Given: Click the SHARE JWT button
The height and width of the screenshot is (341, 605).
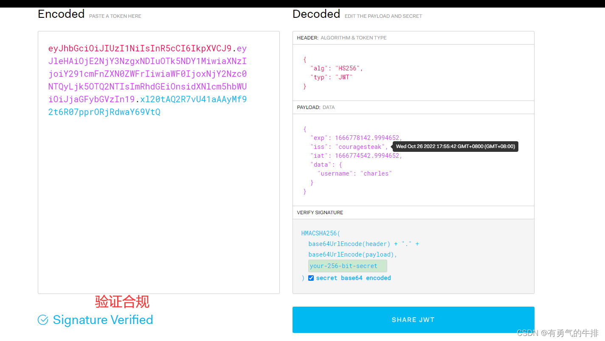Looking at the screenshot, I should coord(413,320).
